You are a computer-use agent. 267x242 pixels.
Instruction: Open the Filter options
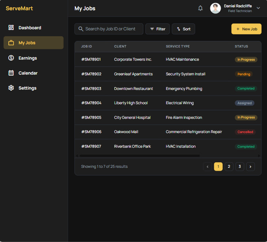tap(157, 29)
